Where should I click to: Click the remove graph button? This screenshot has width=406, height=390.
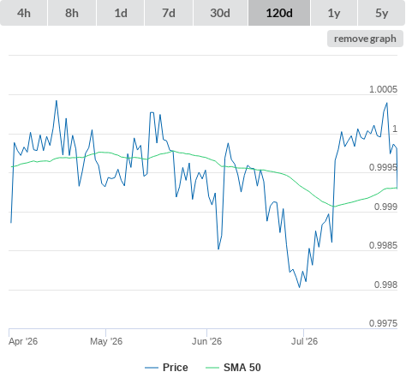pos(365,39)
